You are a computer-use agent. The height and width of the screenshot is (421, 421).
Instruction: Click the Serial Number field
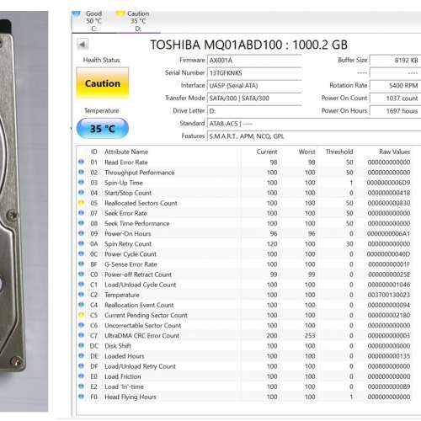pyautogui.click(x=254, y=73)
